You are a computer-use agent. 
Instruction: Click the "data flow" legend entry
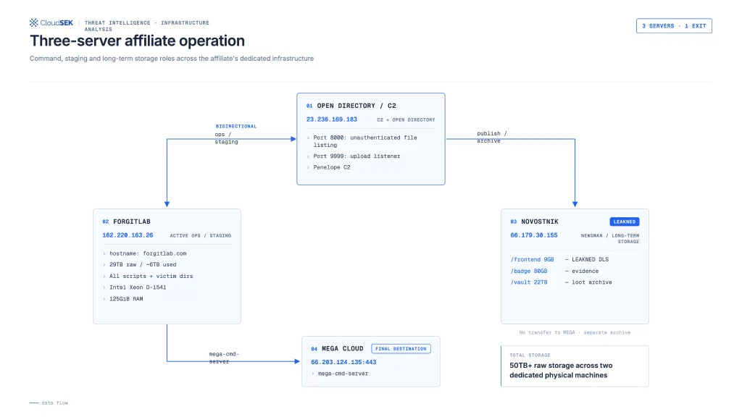[49, 403]
